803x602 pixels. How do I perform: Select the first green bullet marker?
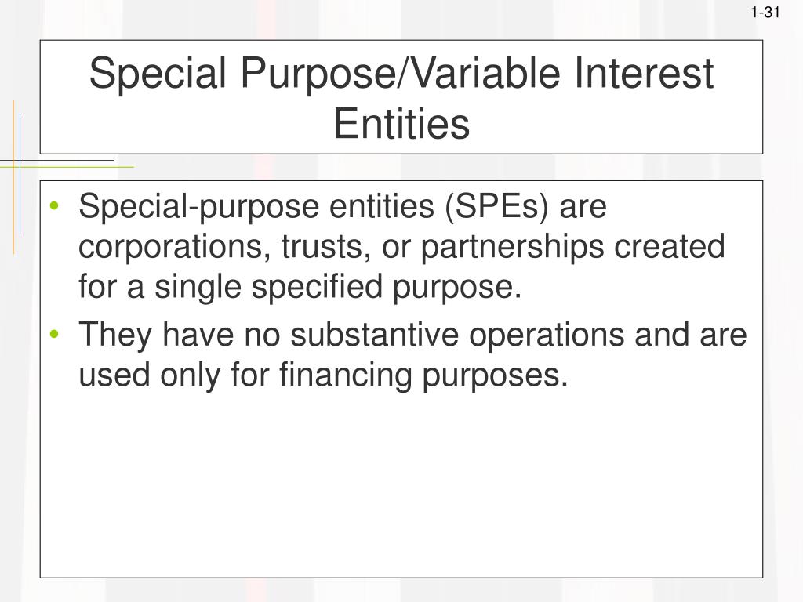click(x=55, y=206)
